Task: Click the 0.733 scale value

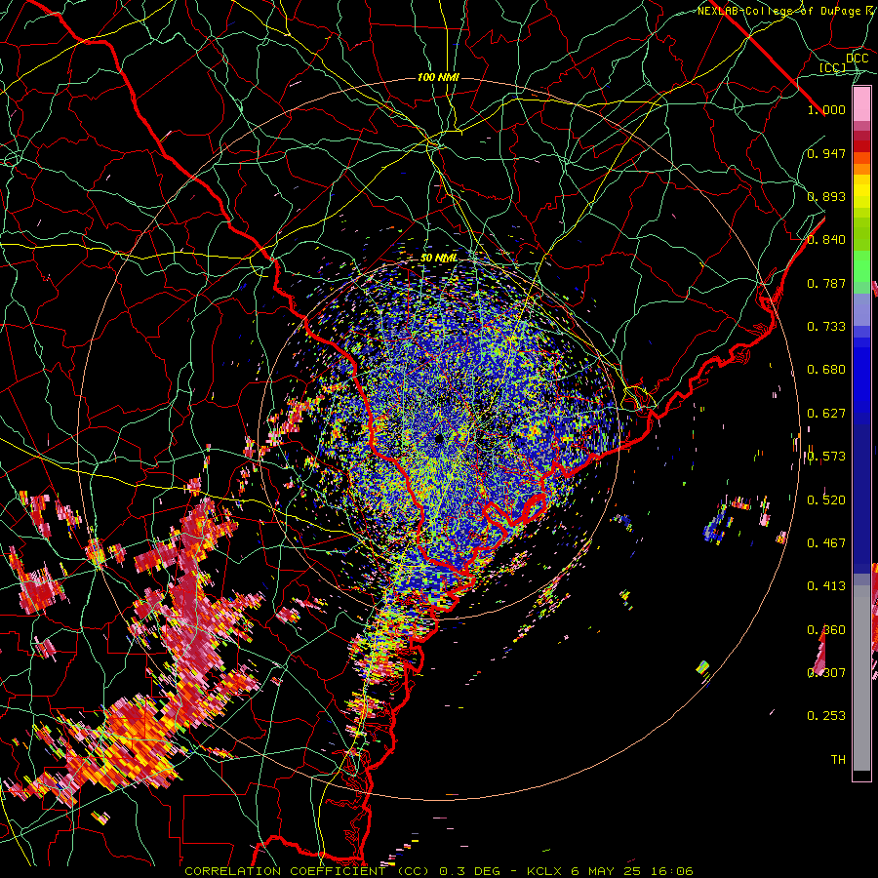Action: click(826, 327)
